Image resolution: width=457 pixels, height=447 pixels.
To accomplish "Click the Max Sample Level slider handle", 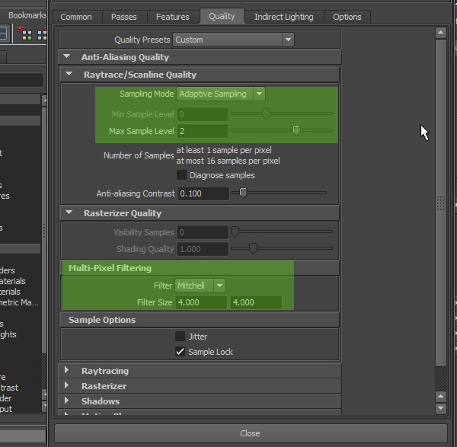I will point(296,130).
